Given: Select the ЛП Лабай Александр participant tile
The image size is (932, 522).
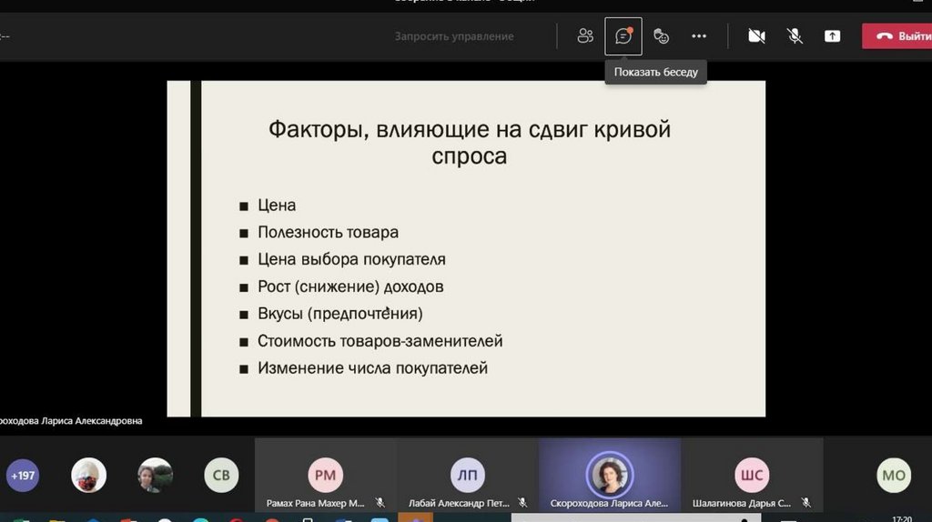Looking at the screenshot, I should (x=467, y=475).
